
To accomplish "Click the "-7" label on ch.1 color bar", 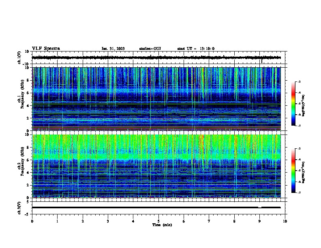I will tap(299, 126).
